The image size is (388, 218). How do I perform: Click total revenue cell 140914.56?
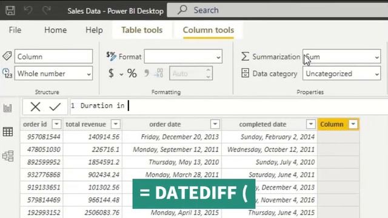[x=93, y=137]
